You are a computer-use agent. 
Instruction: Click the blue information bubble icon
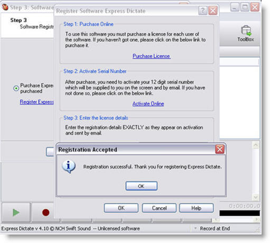69,166
